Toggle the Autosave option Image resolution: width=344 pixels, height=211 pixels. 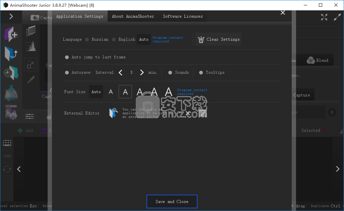[67, 72]
